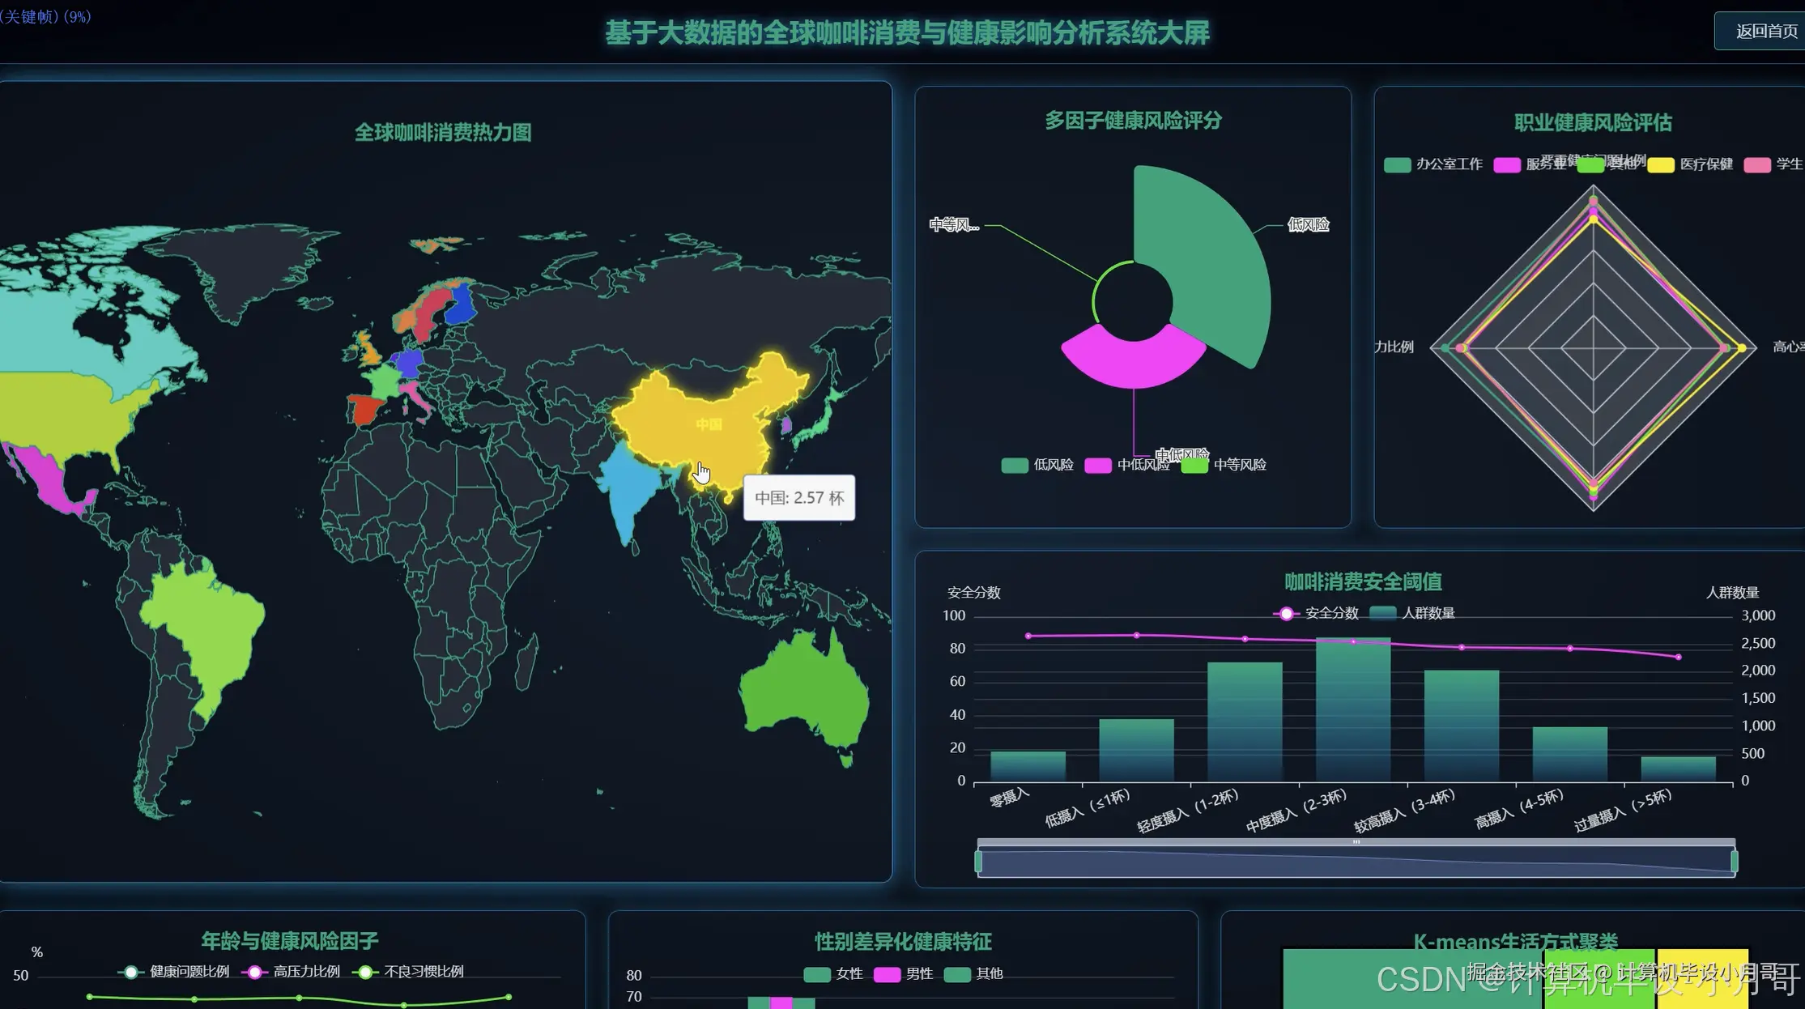Toggle 女性 legend in gender chart
The height and width of the screenshot is (1009, 1805).
(x=817, y=974)
